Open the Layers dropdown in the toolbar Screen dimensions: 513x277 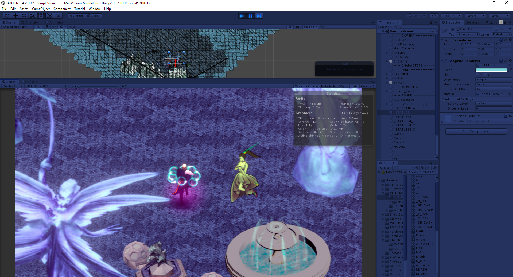(x=475, y=16)
